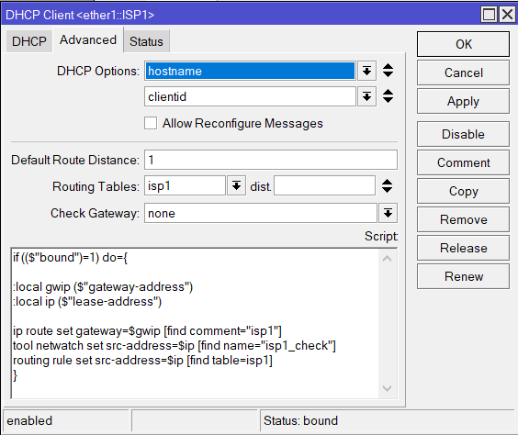The image size is (518, 435).
Task: Maximize the DHCP Client window
Action: click(489, 15)
